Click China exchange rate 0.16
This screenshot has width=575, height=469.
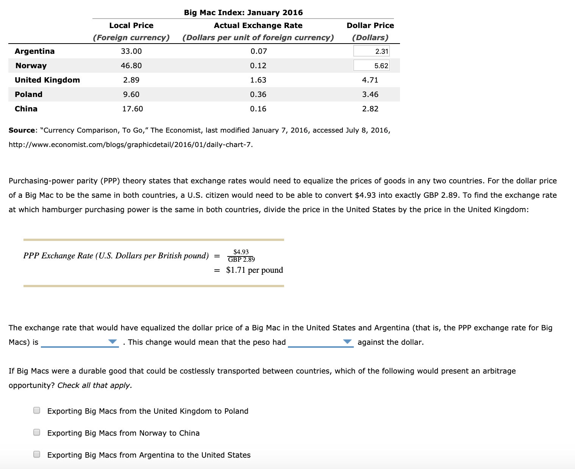(258, 109)
